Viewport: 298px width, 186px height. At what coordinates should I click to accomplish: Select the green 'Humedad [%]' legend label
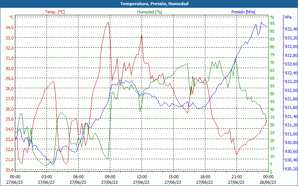coord(150,12)
